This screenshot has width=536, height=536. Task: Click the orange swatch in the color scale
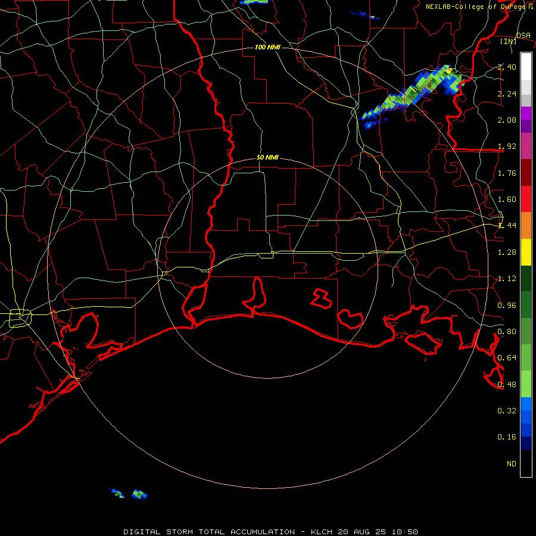(526, 225)
